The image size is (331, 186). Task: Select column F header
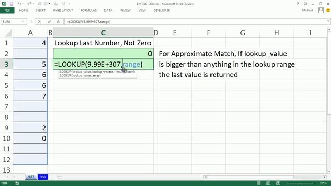click(x=208, y=33)
